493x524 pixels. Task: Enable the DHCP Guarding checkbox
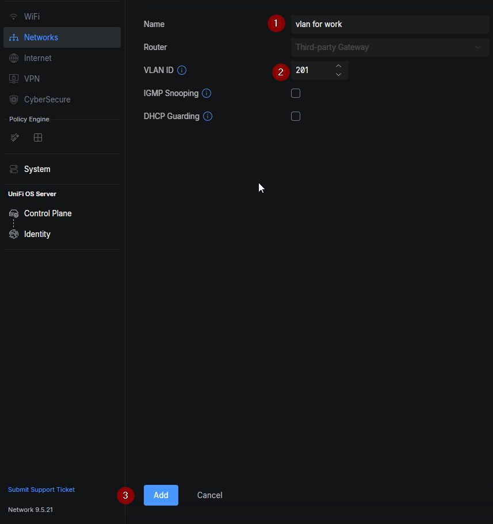click(296, 116)
